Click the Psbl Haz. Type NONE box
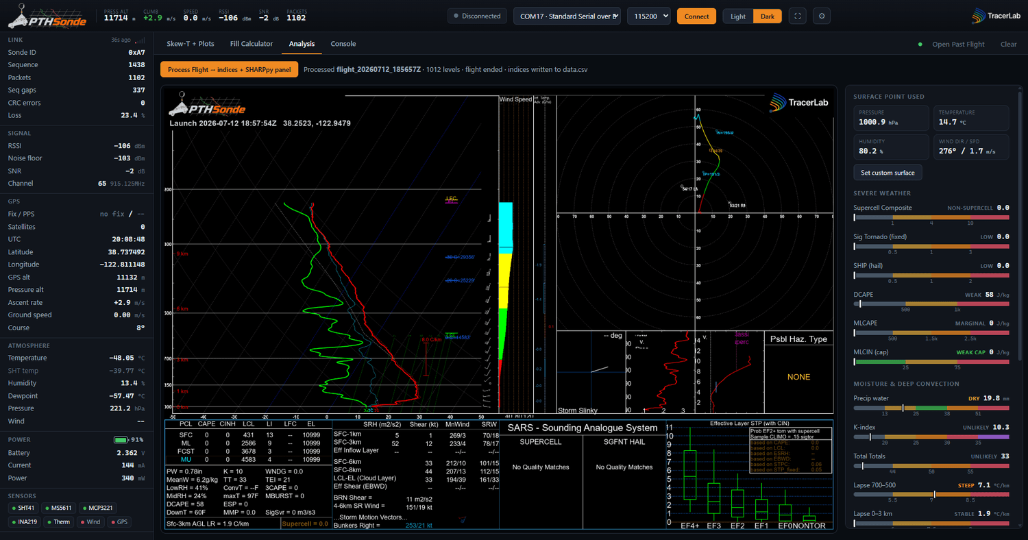This screenshot has height=540, width=1028. (798, 372)
